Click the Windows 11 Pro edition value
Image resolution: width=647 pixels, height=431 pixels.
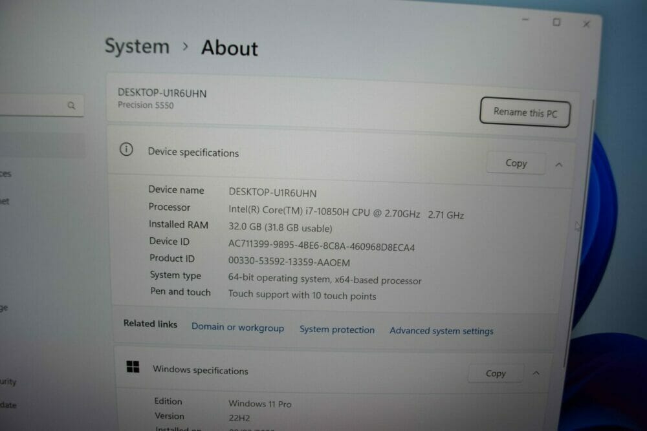260,404
